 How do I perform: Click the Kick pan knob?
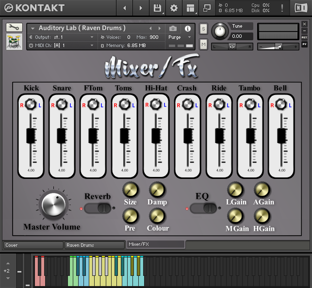pyautogui.click(x=31, y=104)
